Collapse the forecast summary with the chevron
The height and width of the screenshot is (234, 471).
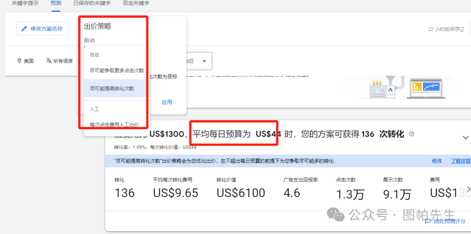pyautogui.click(x=465, y=137)
